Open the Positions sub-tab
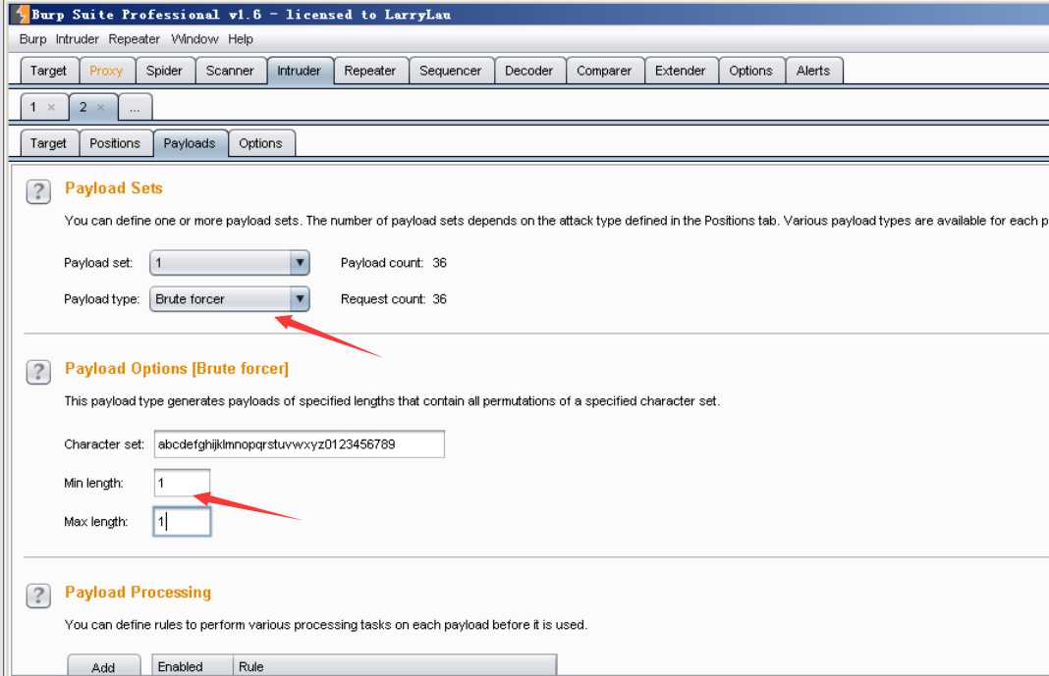The height and width of the screenshot is (676, 1049). (x=115, y=143)
